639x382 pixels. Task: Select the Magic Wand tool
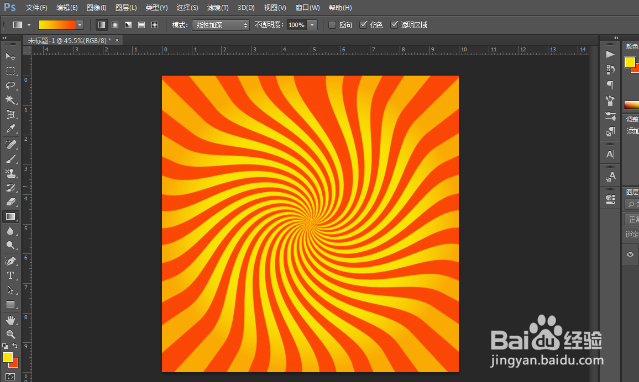point(11,100)
